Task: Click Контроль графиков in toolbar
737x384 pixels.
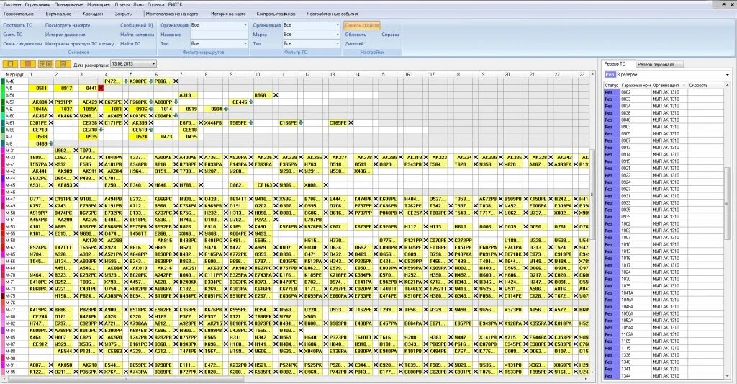Action: click(x=276, y=14)
